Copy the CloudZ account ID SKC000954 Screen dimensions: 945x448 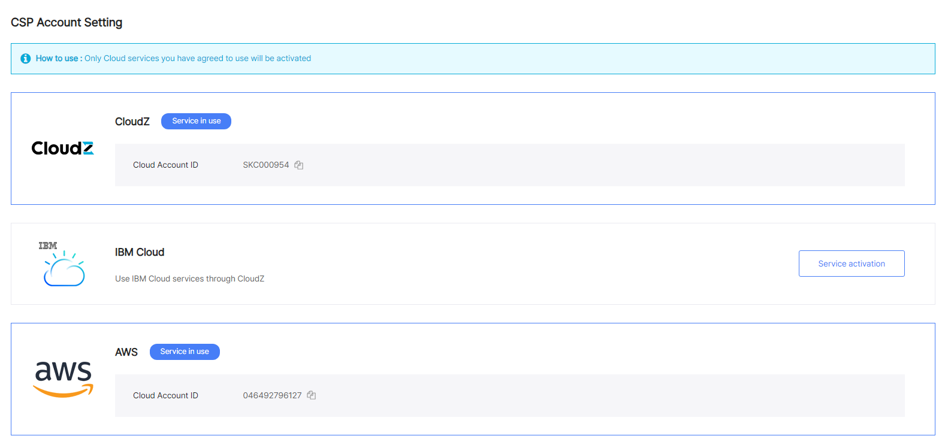pos(299,165)
